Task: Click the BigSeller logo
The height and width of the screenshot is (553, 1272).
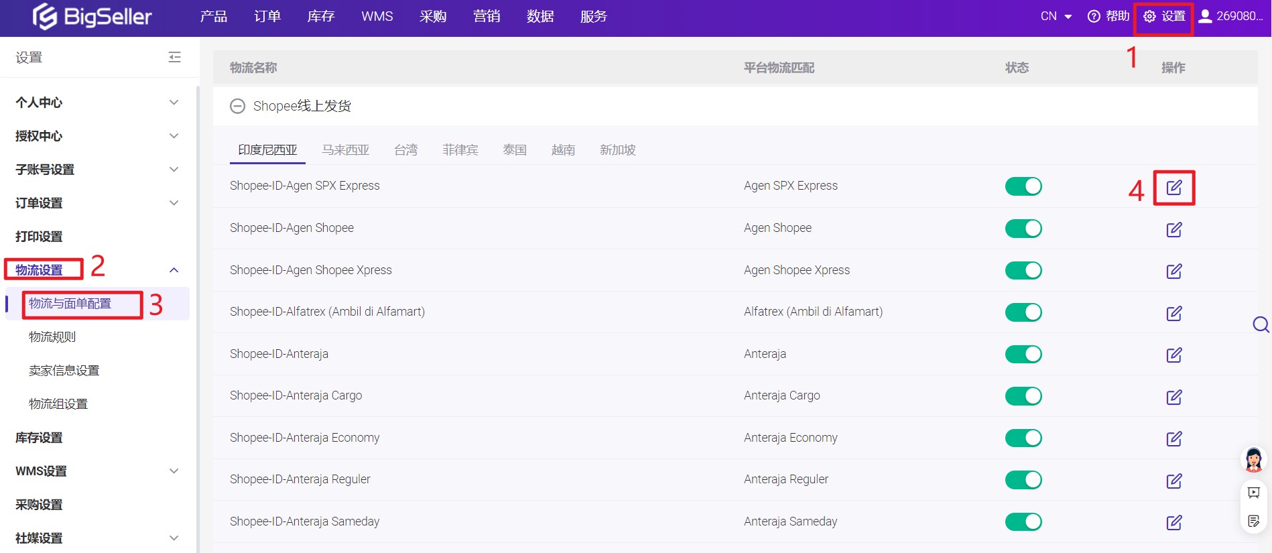Action: point(92,16)
